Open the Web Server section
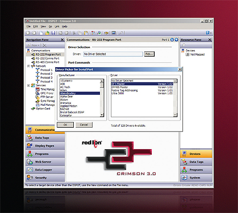The image size is (238, 213). pos(45,162)
